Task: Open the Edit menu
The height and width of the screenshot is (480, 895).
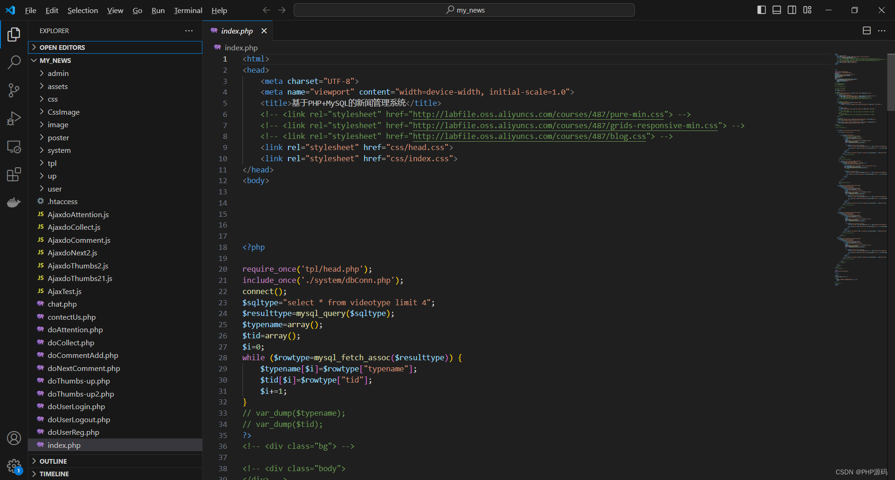Action: 52,10
